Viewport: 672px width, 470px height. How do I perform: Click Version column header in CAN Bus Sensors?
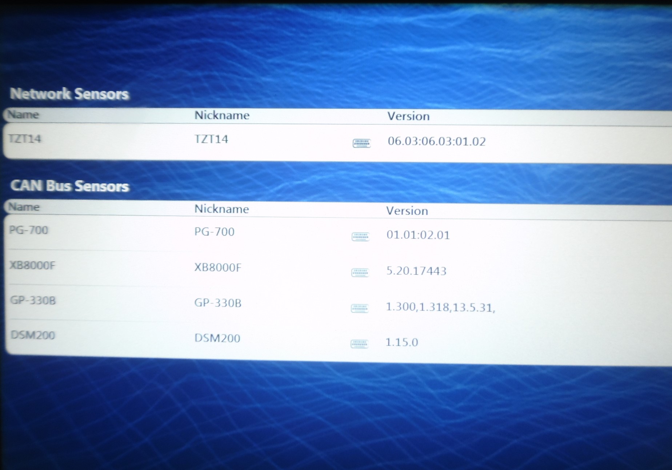(x=407, y=211)
